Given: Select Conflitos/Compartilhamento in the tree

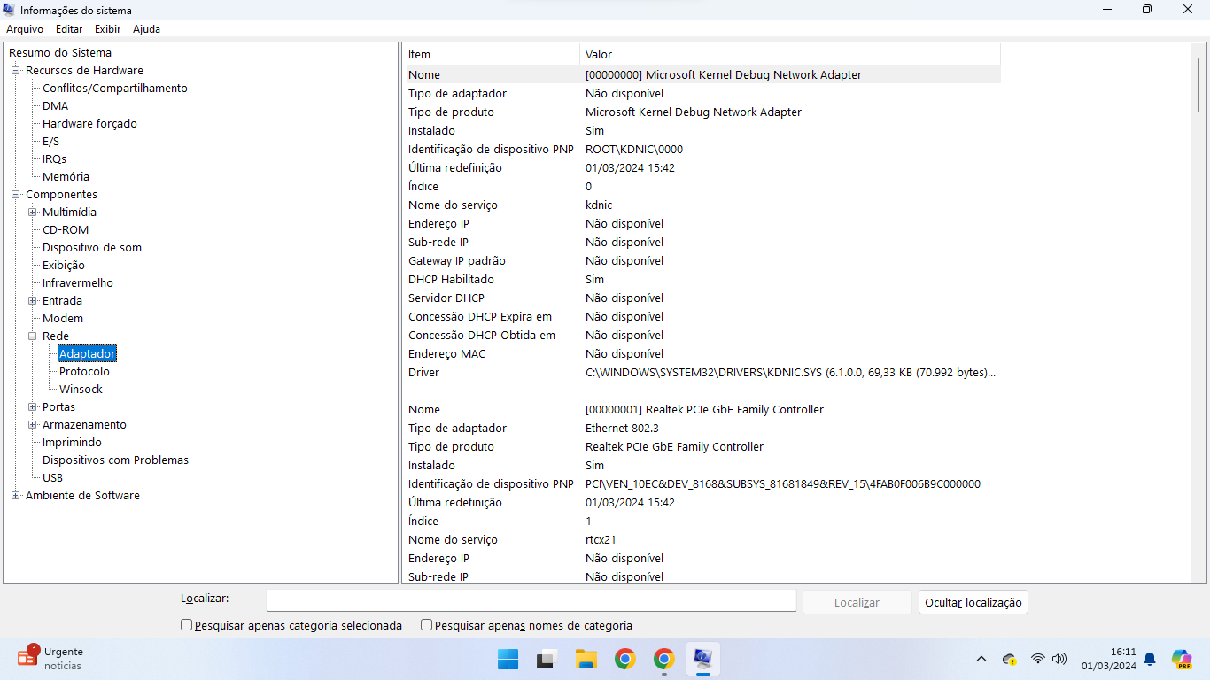Looking at the screenshot, I should [115, 89].
